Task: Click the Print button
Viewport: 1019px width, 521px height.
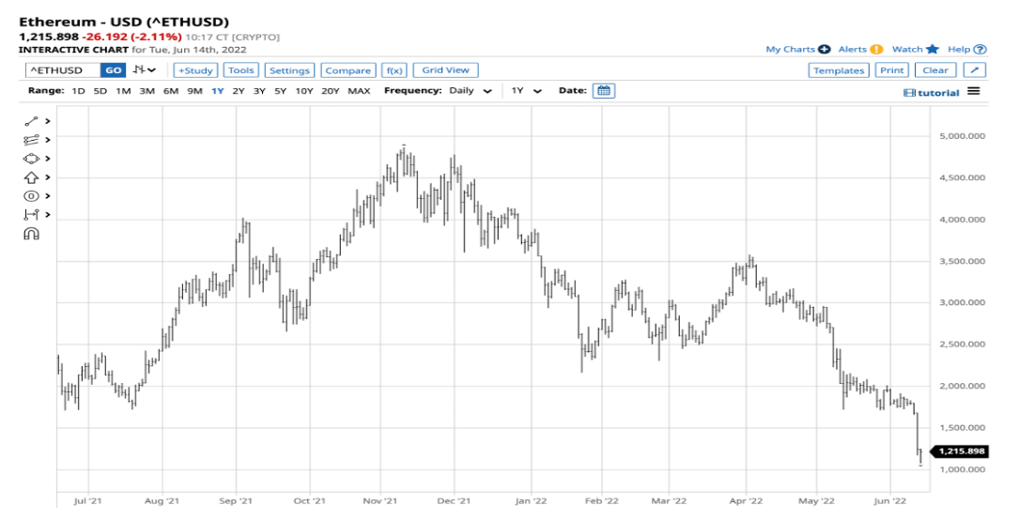Action: [892, 70]
